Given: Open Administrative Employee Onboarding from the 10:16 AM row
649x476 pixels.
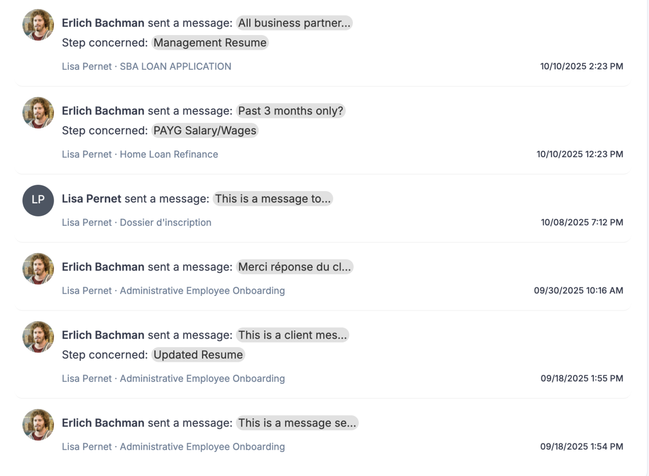Looking at the screenshot, I should coord(202,290).
